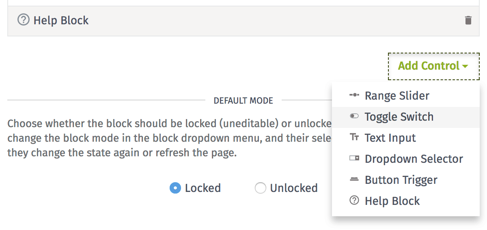Click the Text Input Tt icon
The height and width of the screenshot is (230, 487).
tap(354, 138)
